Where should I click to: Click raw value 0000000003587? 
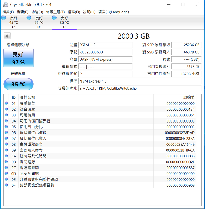[181, 168]
